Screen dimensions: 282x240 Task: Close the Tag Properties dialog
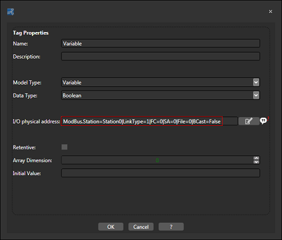pos(270,12)
